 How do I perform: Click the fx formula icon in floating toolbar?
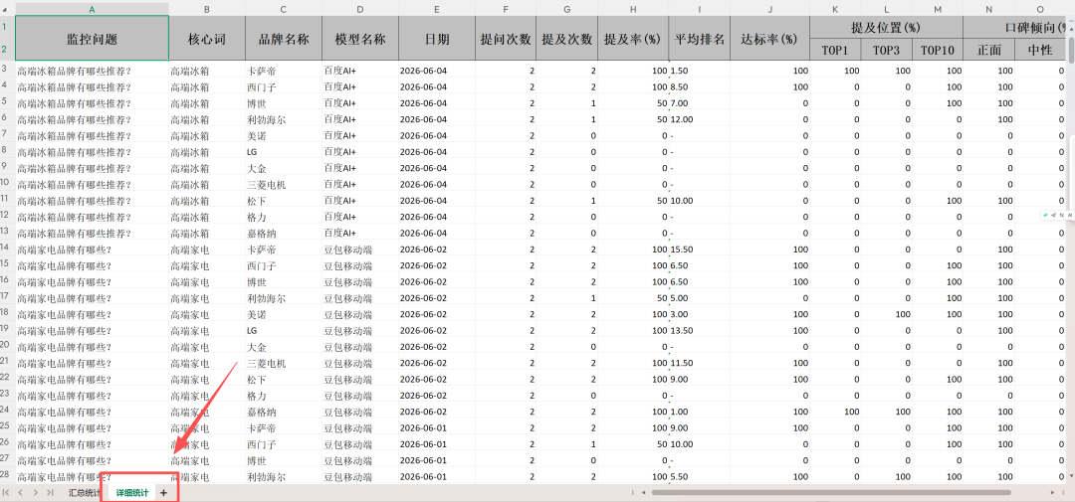click(x=1062, y=215)
